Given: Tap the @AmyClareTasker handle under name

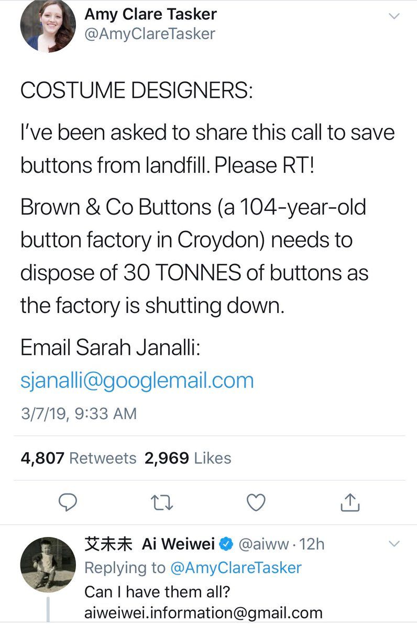Looking at the screenshot, I should click(150, 33).
